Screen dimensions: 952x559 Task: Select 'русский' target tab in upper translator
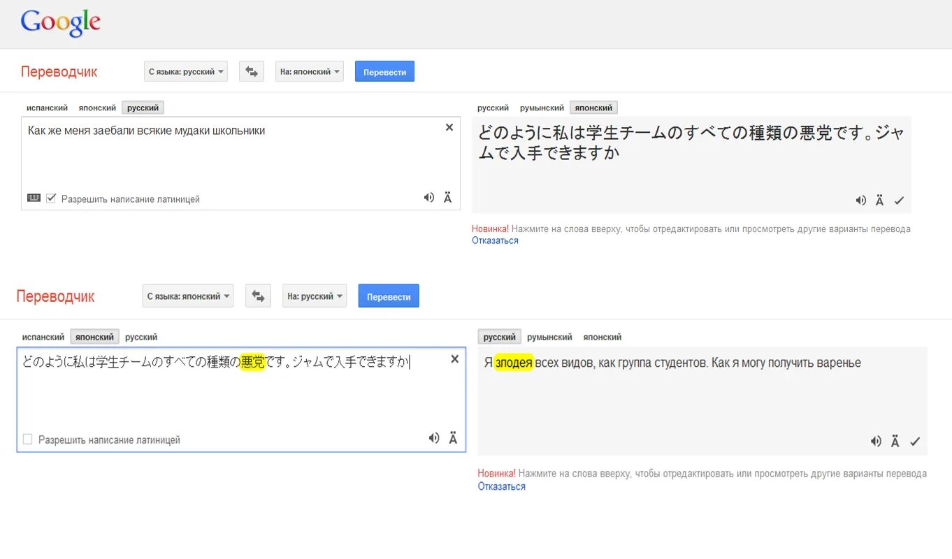coord(493,108)
